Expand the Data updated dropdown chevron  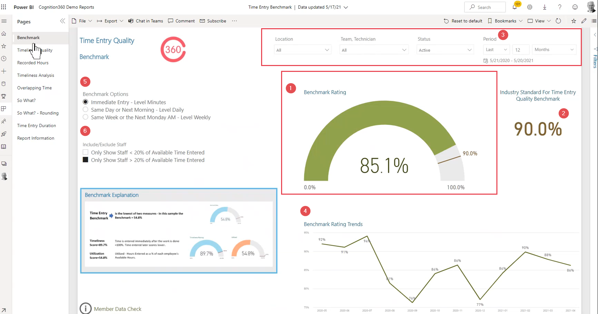[346, 7]
